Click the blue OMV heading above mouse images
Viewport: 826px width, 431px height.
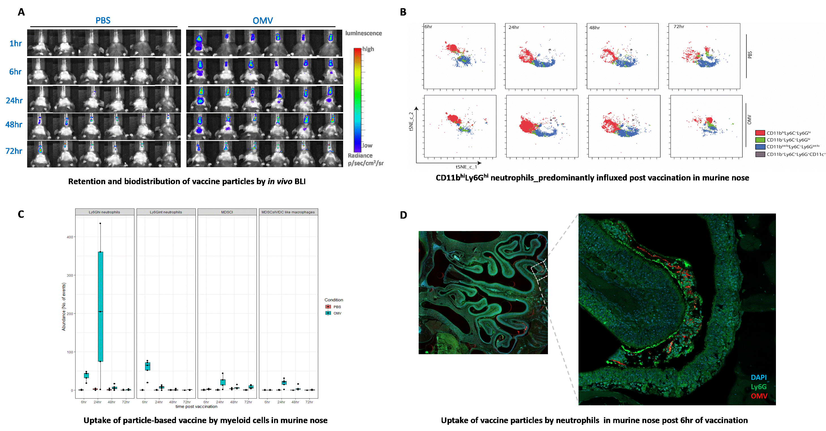click(263, 21)
